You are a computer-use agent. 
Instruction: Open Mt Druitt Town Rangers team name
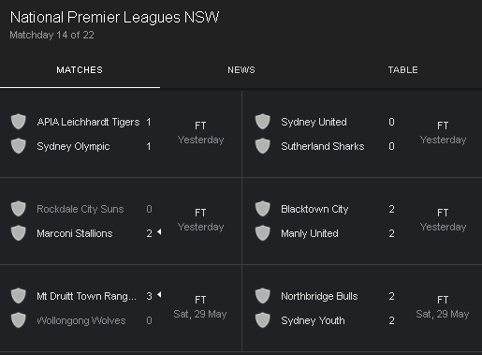(x=86, y=296)
